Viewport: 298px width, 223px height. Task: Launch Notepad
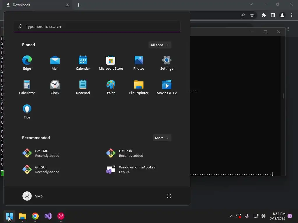(x=83, y=87)
